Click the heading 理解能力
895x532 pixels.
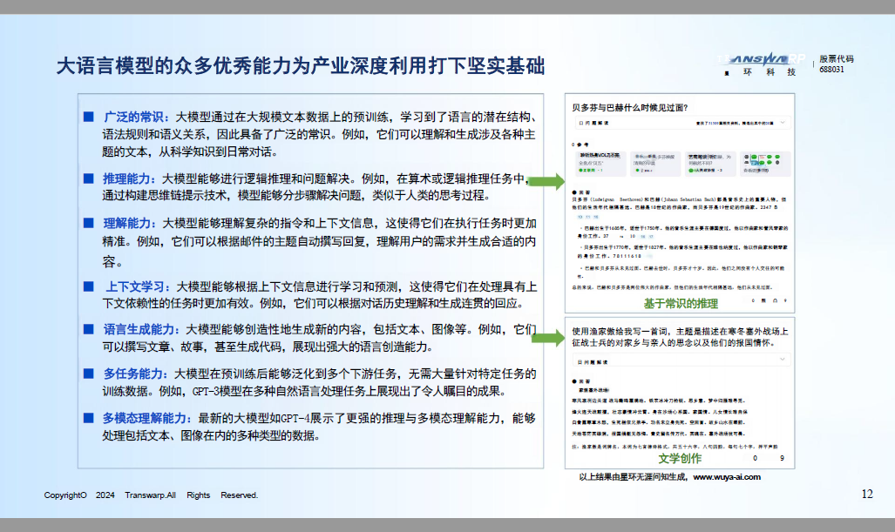coord(128,224)
